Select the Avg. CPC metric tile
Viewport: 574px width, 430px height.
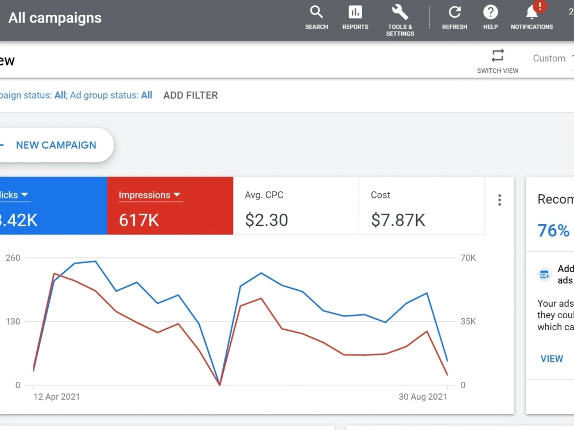296,205
